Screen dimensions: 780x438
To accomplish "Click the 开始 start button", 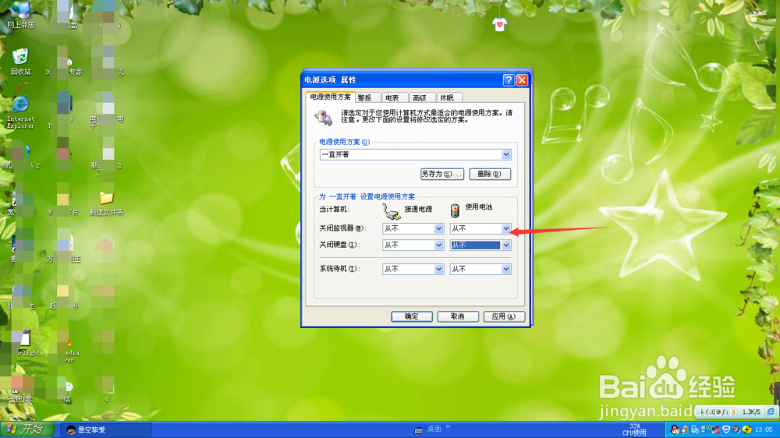I will pos(26,429).
